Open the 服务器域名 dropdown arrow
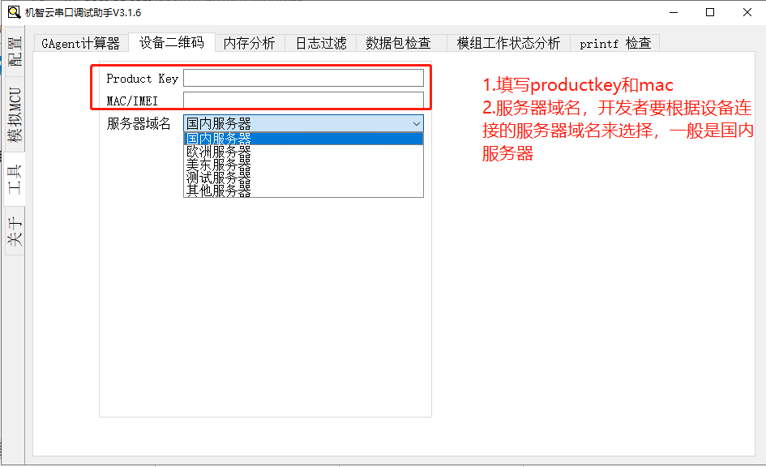 417,123
